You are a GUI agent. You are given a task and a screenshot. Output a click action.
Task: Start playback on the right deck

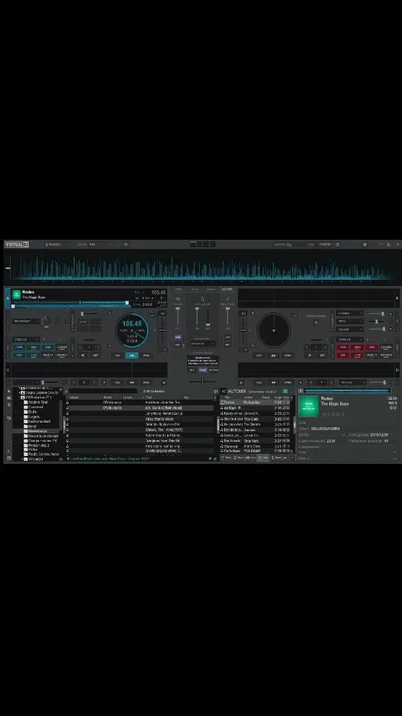(x=273, y=355)
